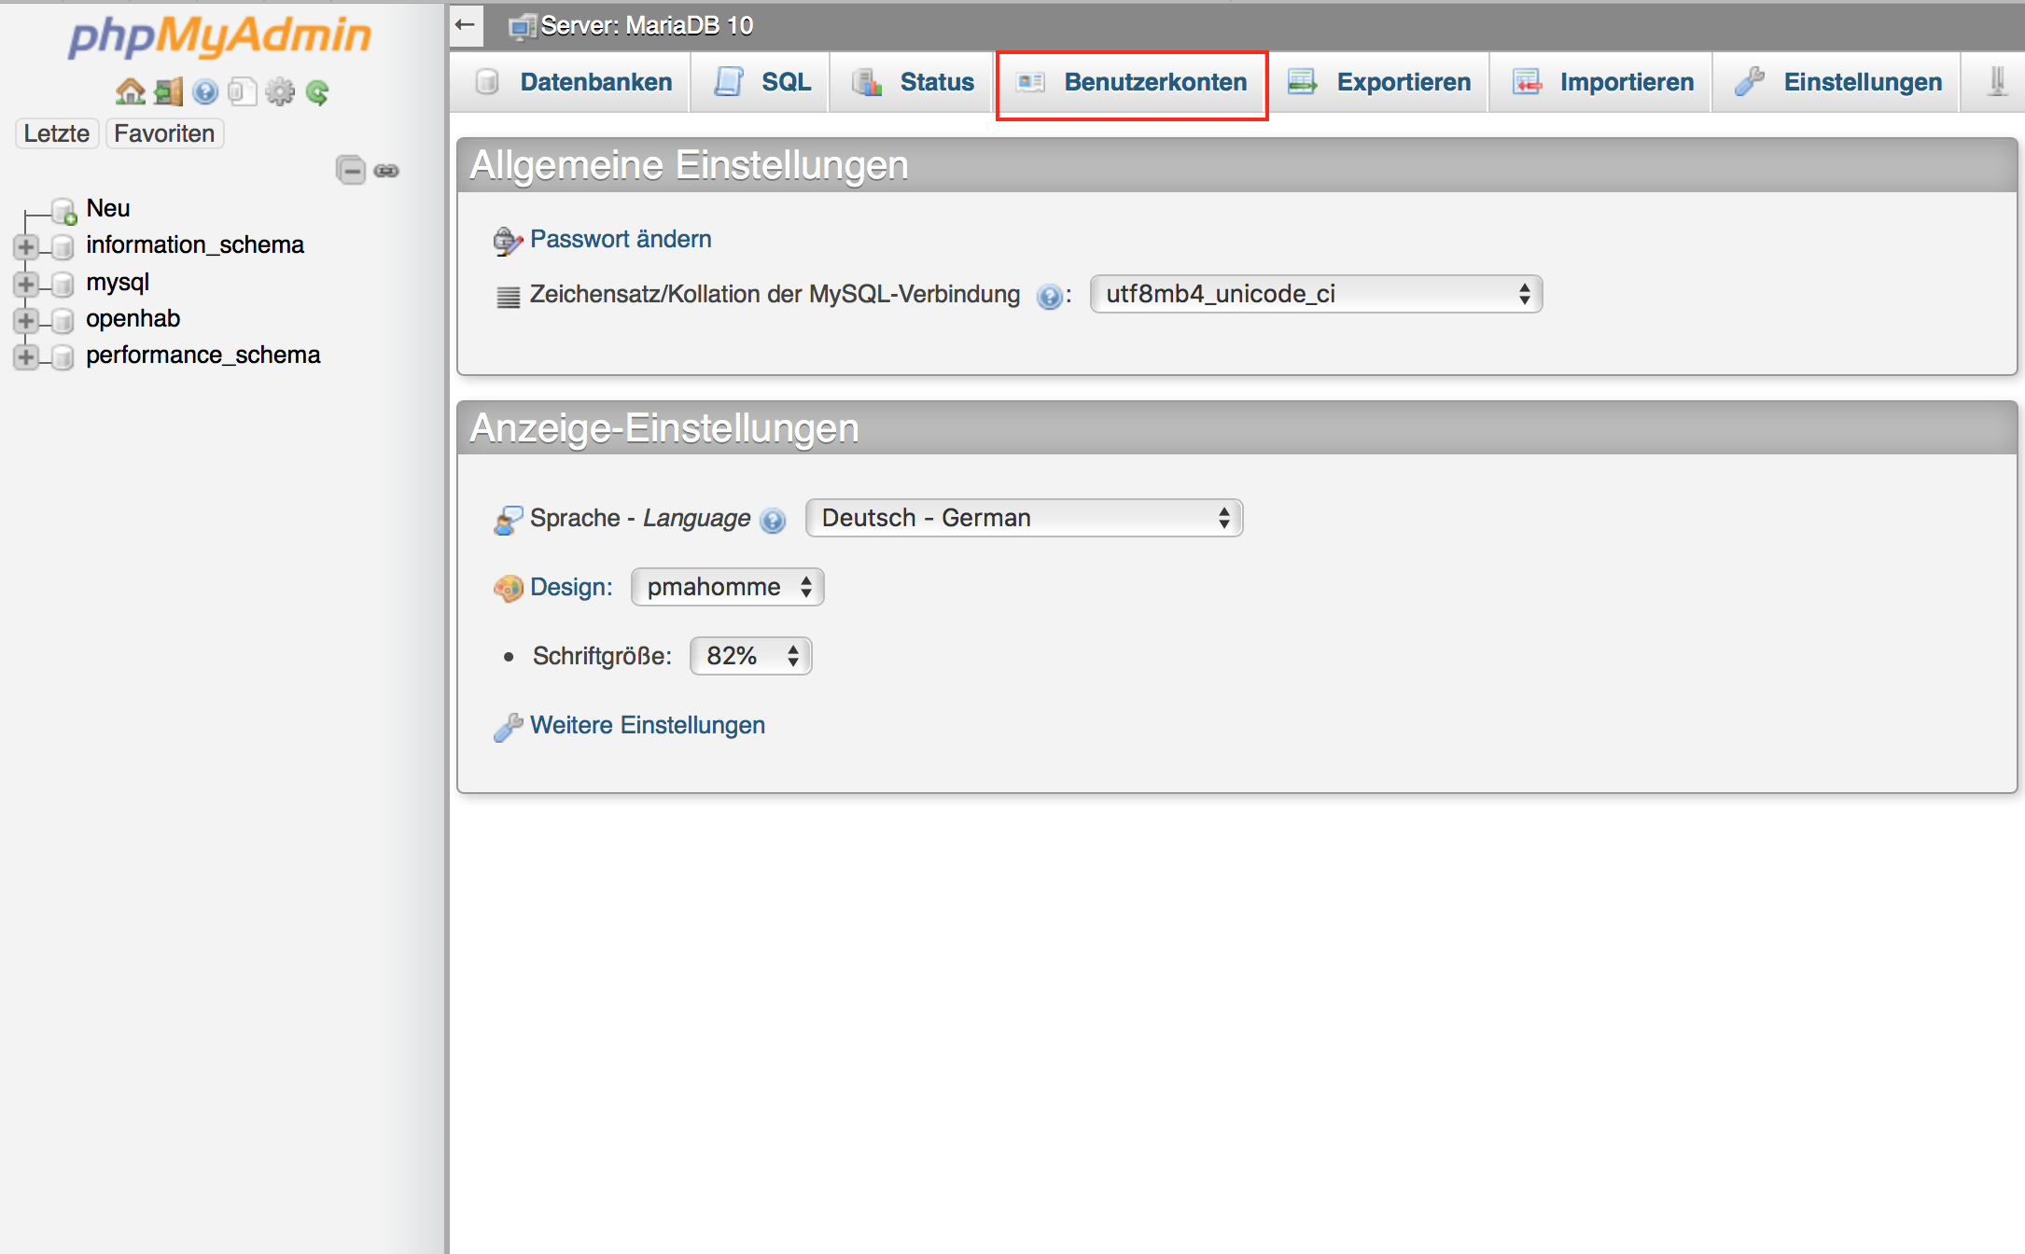Open the Design theme dropdown

[727, 587]
